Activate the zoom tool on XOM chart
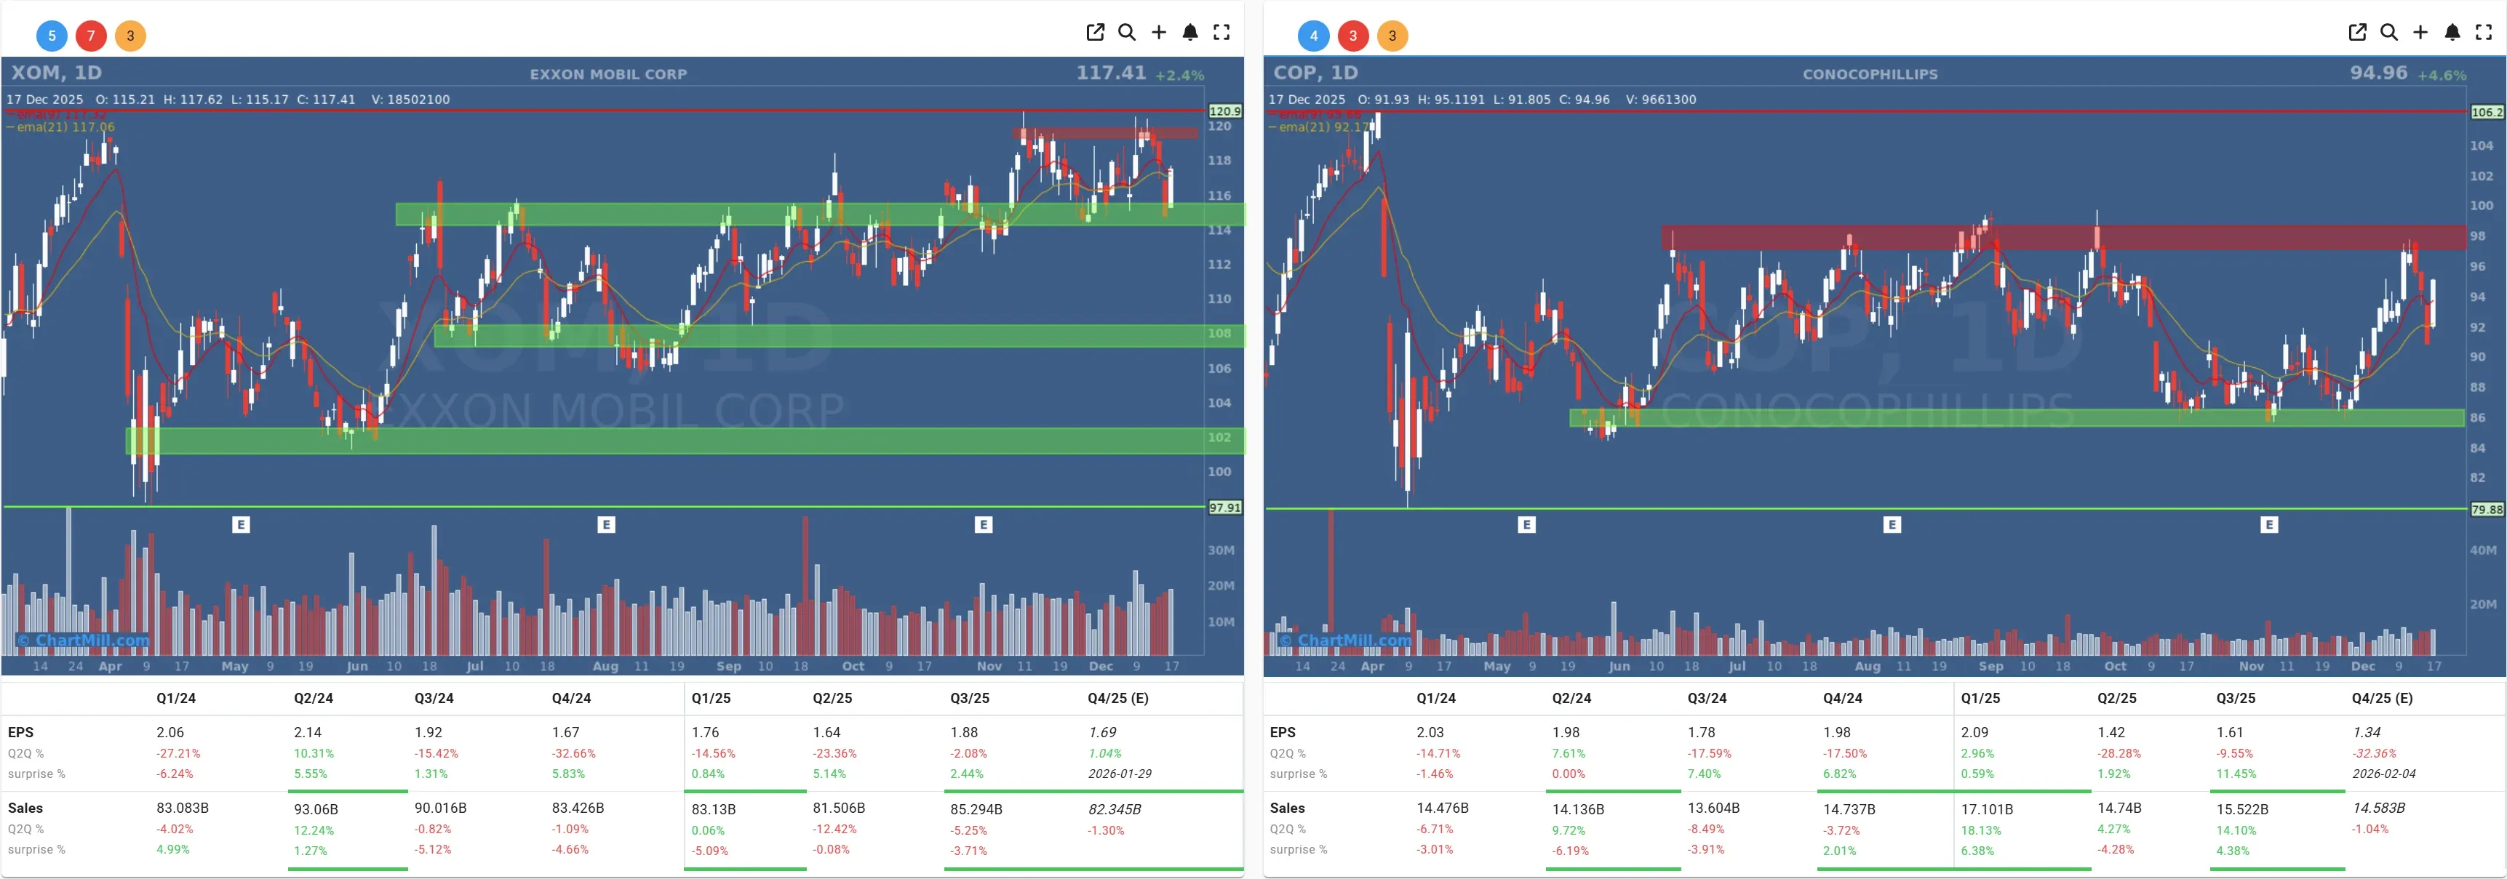 tap(1127, 32)
